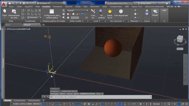This screenshot has width=189, height=106.
Task: Click the command line customize wrench icon
Action: 48,97
